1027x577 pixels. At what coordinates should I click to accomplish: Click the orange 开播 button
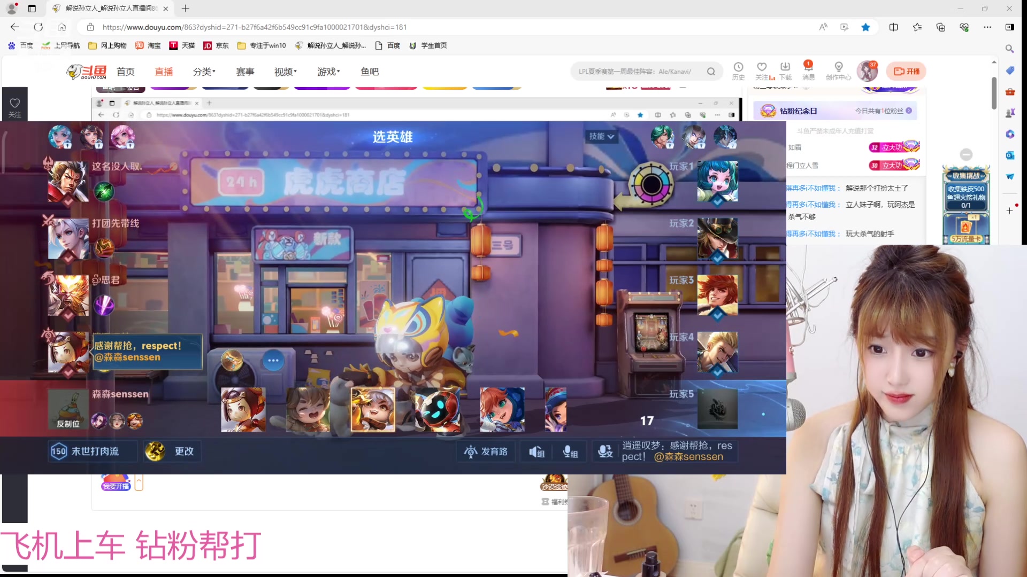[906, 72]
